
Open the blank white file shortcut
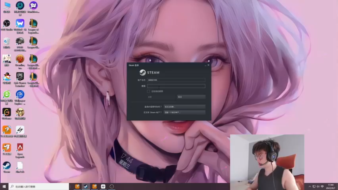coord(20,167)
